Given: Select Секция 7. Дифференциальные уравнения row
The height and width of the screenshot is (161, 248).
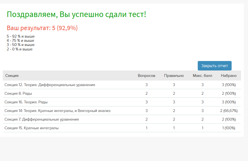Looking at the screenshot, I should click(x=122, y=119).
